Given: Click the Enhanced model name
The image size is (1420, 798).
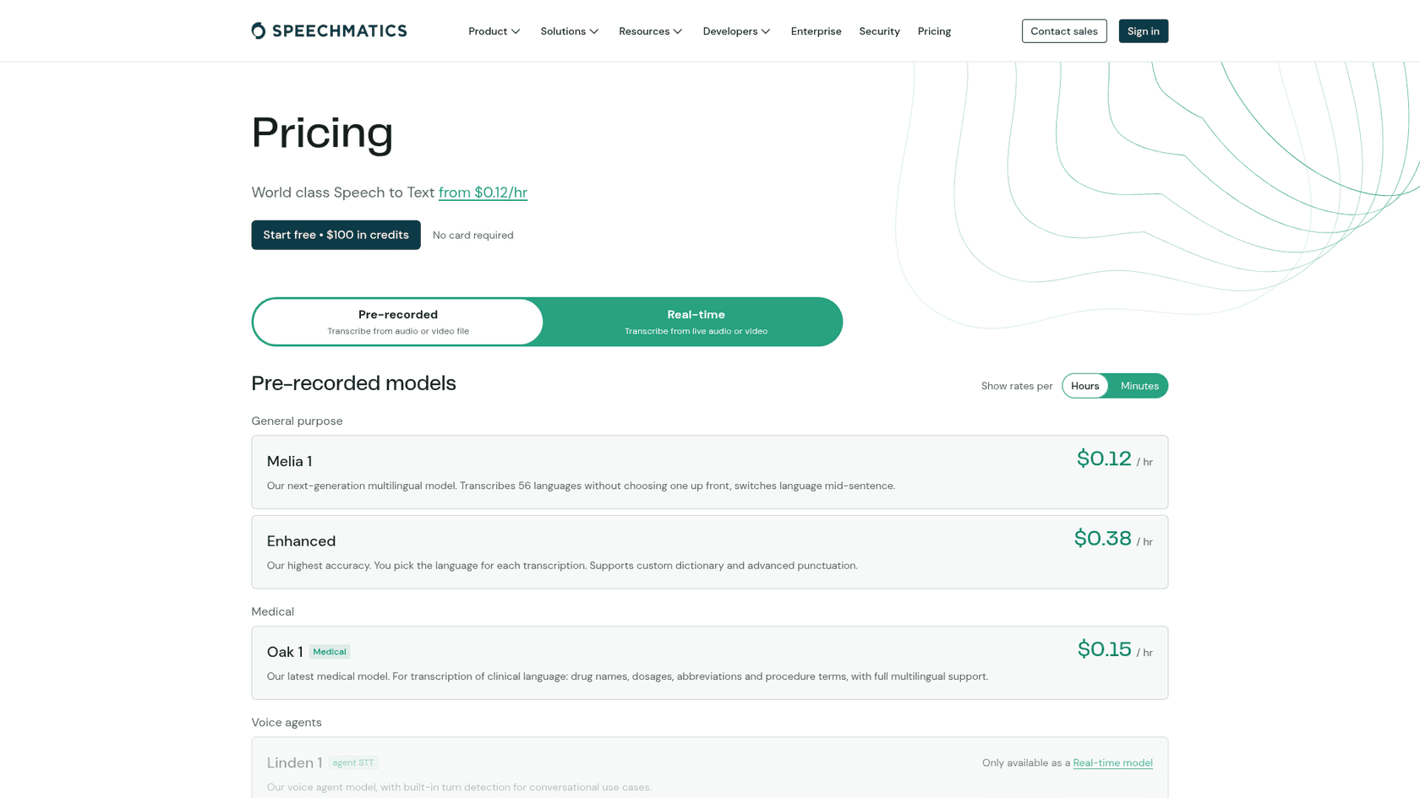Looking at the screenshot, I should click(x=301, y=541).
